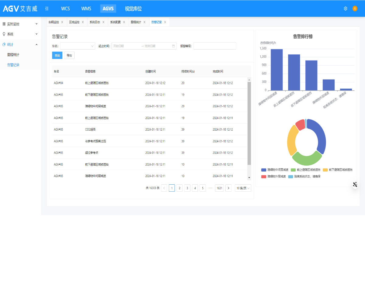The width and height of the screenshot is (365, 298).
Task: Click the calendar icon in date range field
Action: click(173, 46)
